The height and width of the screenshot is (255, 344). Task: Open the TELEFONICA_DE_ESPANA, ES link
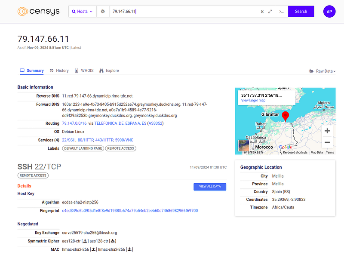point(120,123)
